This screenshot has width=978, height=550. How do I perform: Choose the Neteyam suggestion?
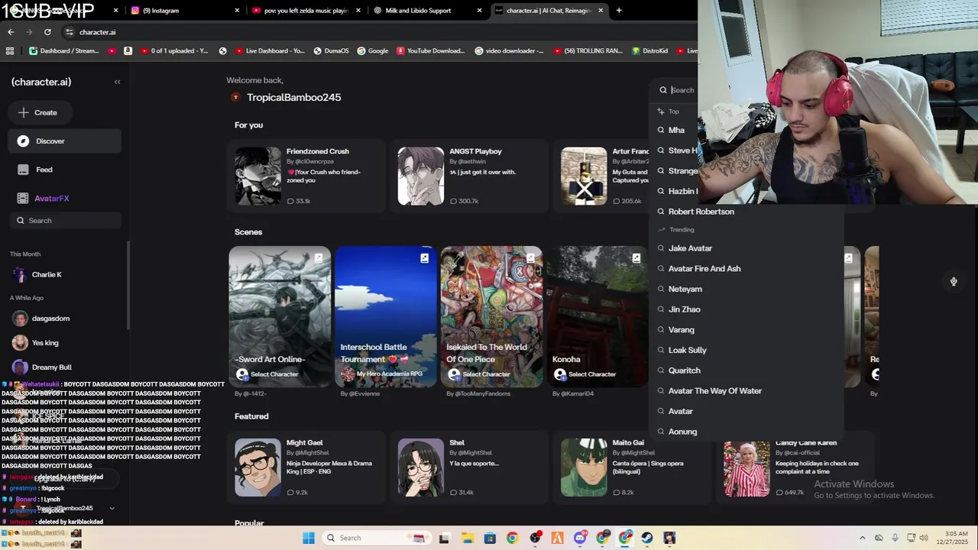pos(745,289)
